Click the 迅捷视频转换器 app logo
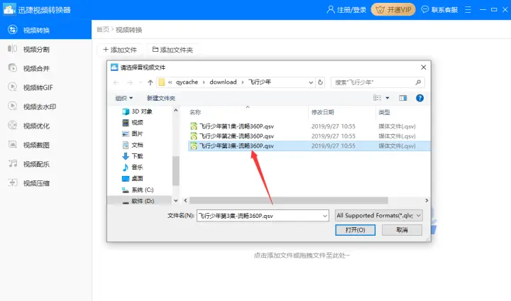 pos(9,9)
